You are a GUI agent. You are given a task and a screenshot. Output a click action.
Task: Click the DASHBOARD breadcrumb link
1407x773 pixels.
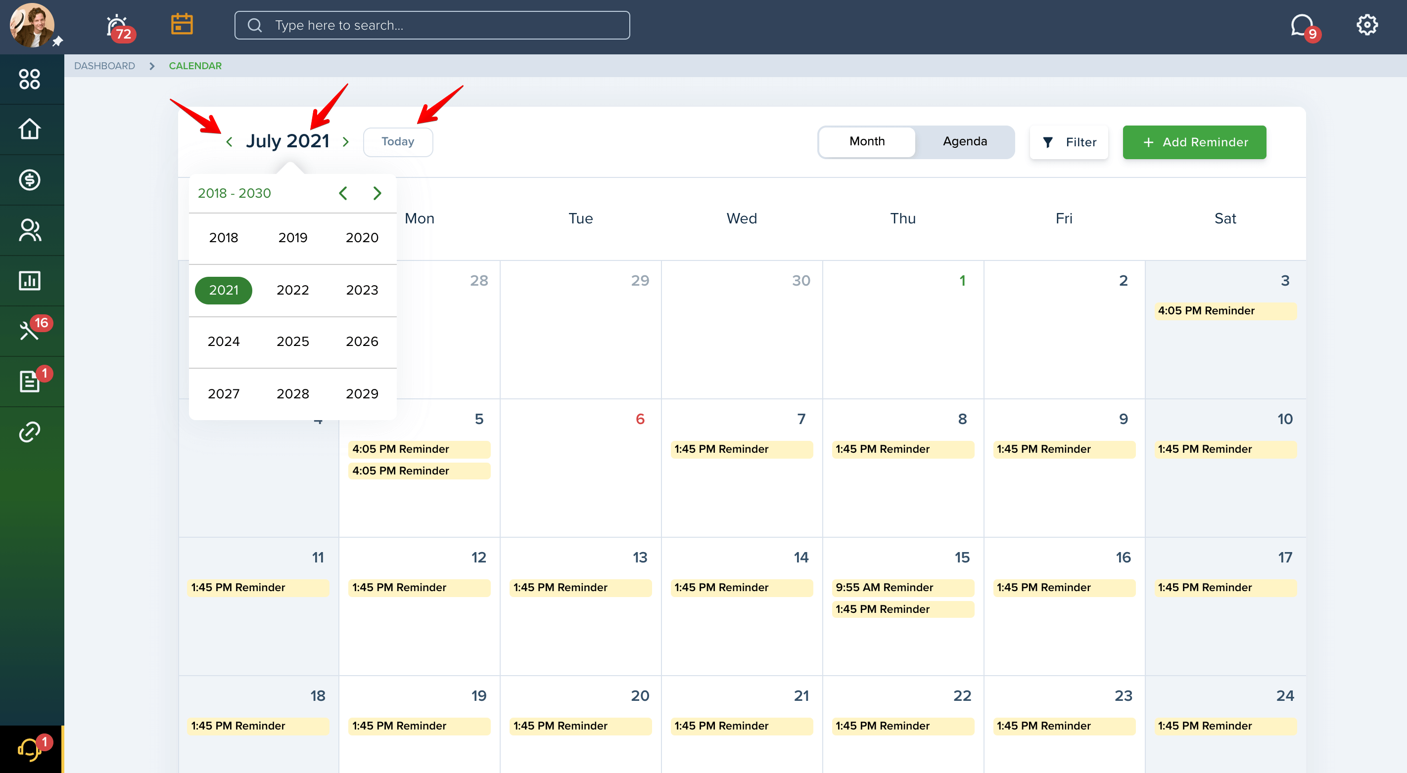click(x=104, y=66)
